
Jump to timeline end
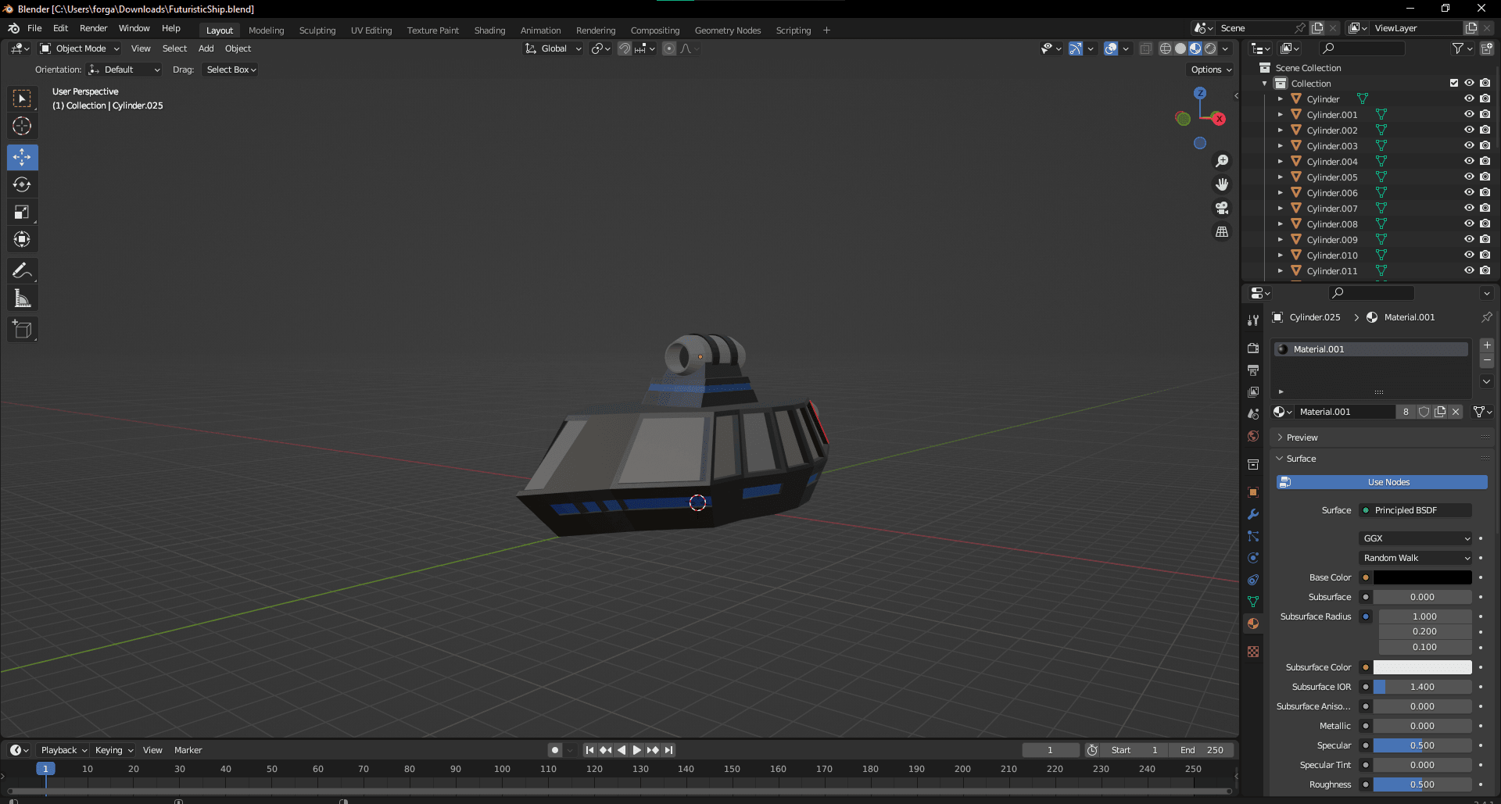[668, 750]
